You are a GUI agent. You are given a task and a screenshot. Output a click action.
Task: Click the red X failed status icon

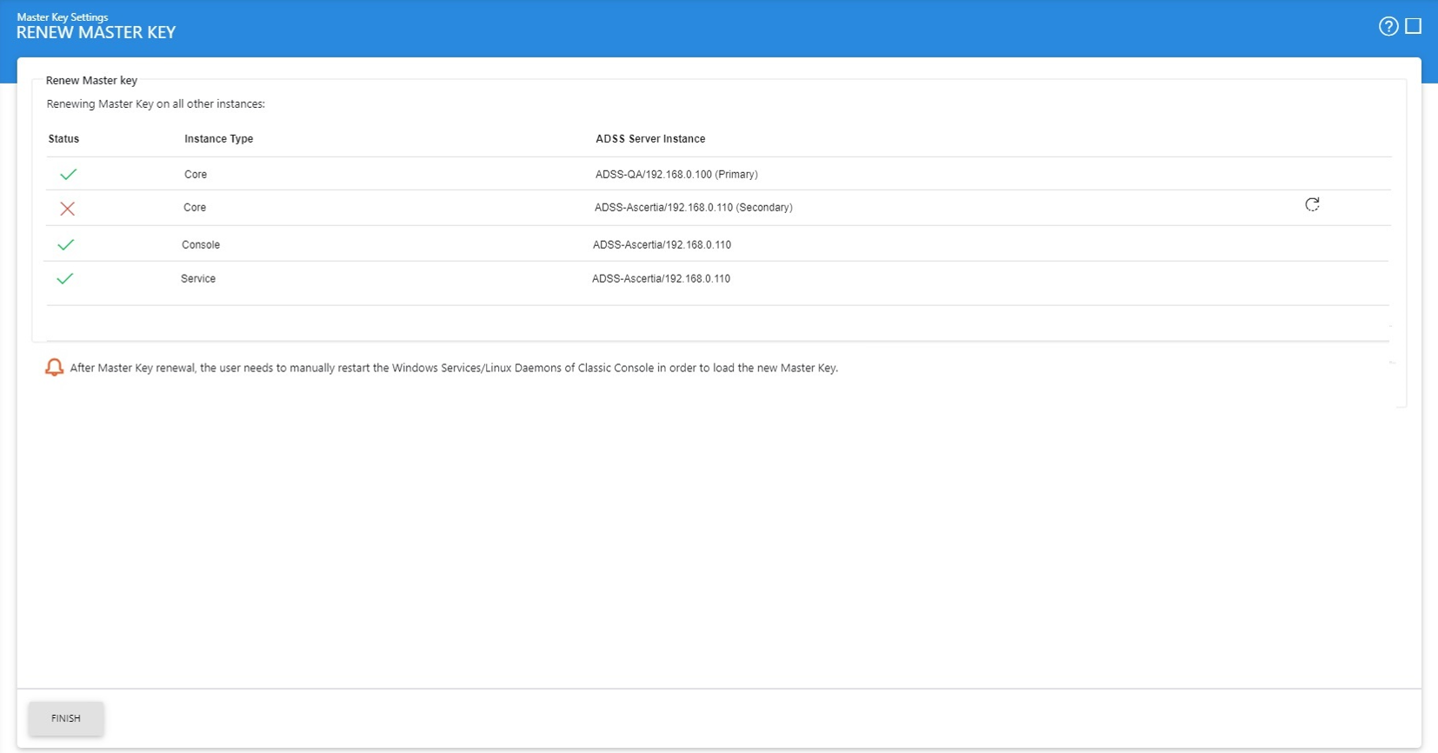point(67,209)
